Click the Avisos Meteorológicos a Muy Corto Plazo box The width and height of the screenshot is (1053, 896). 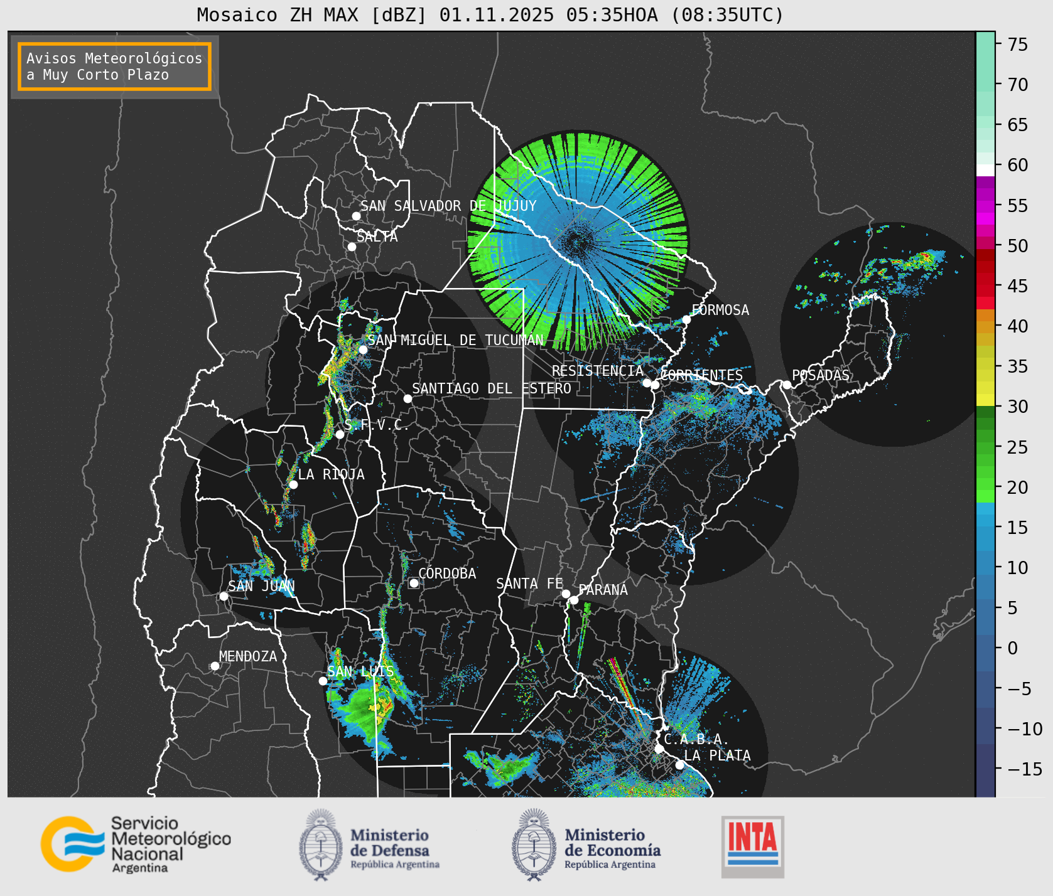click(114, 67)
